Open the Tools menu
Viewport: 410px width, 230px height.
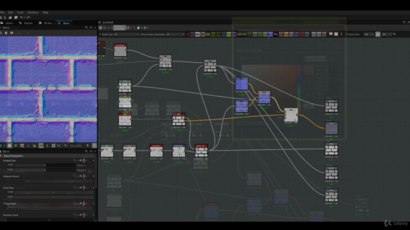[20, 12]
